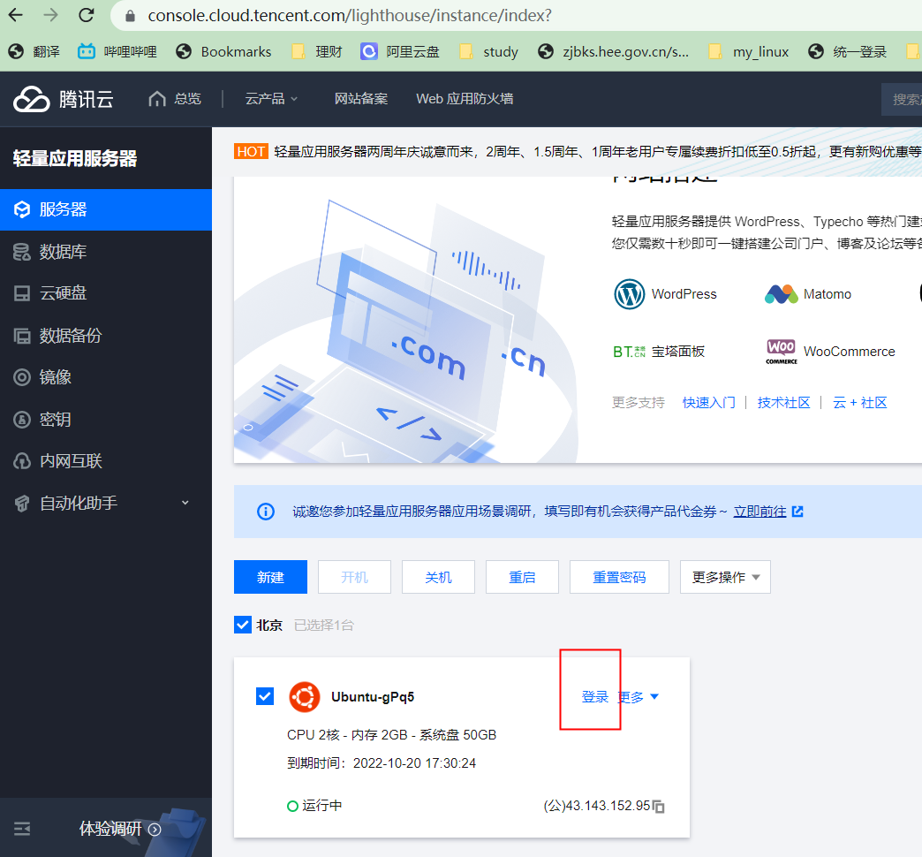This screenshot has width=922, height=857.
Task: Copy the public IP with the copy icon
Action: pos(659,807)
